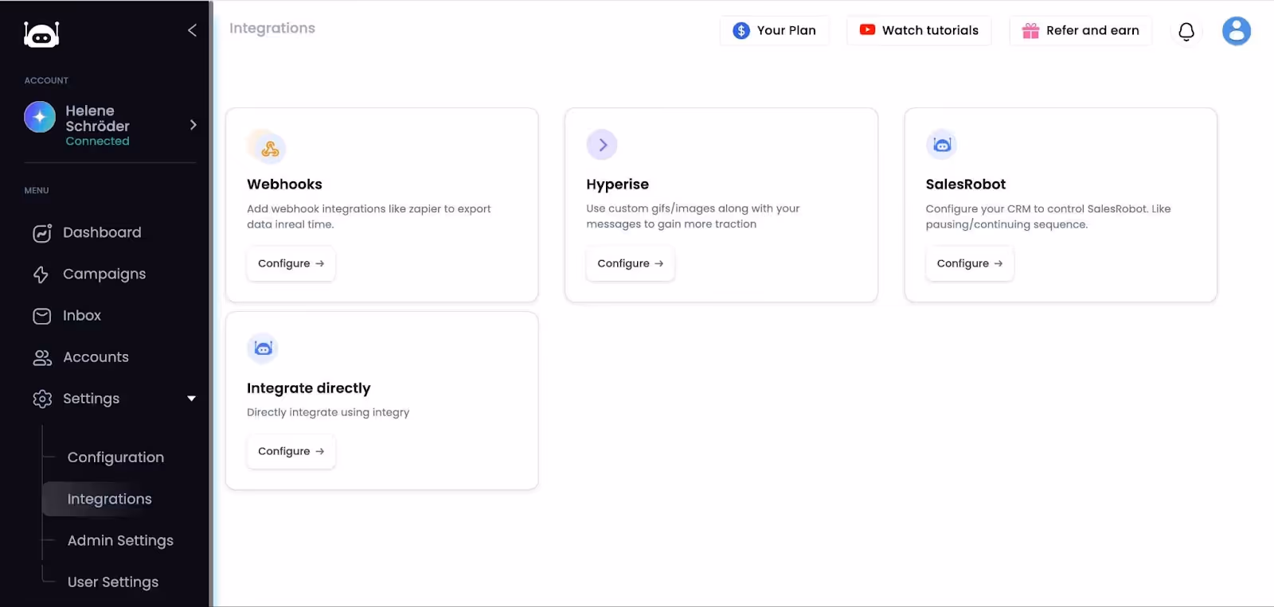1274x607 pixels.
Task: Collapse the Settings submenu arrow
Action: (x=191, y=399)
